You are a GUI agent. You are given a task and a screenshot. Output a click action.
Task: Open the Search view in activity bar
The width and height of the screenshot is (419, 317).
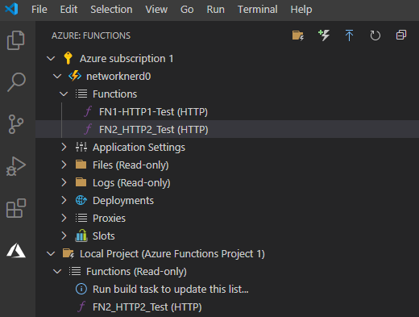coord(16,82)
